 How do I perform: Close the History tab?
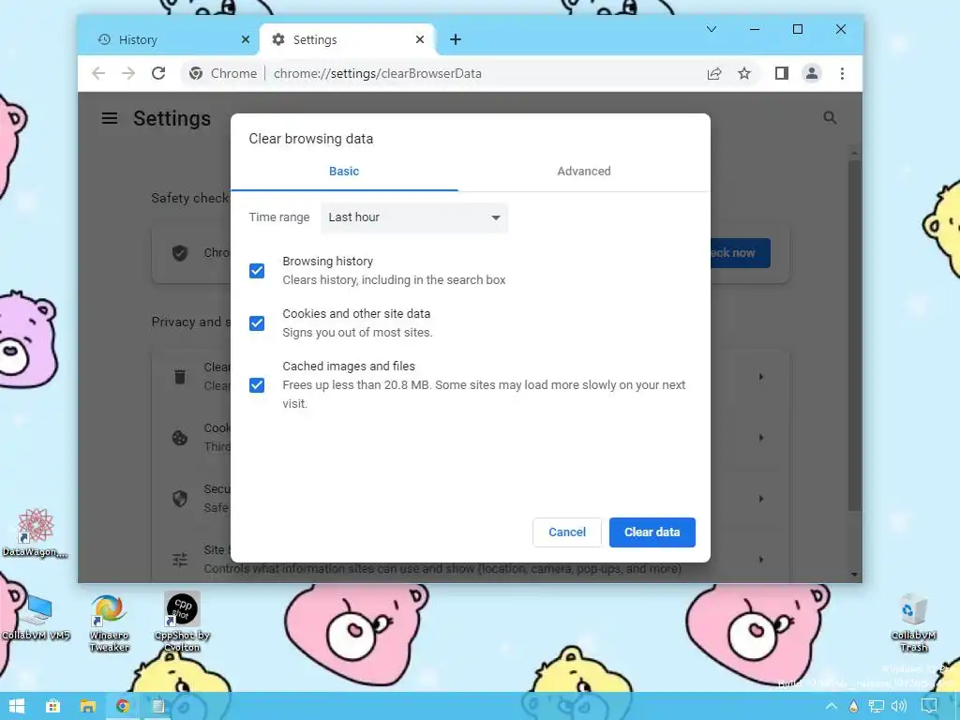click(246, 39)
